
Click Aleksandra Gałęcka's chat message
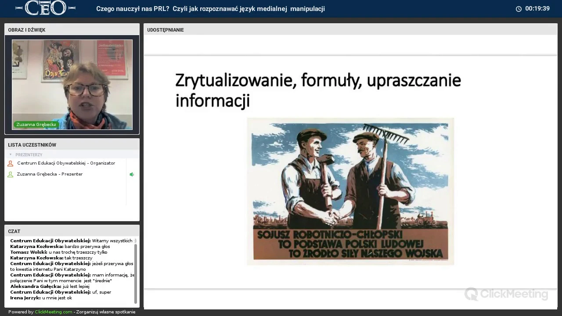(50, 287)
